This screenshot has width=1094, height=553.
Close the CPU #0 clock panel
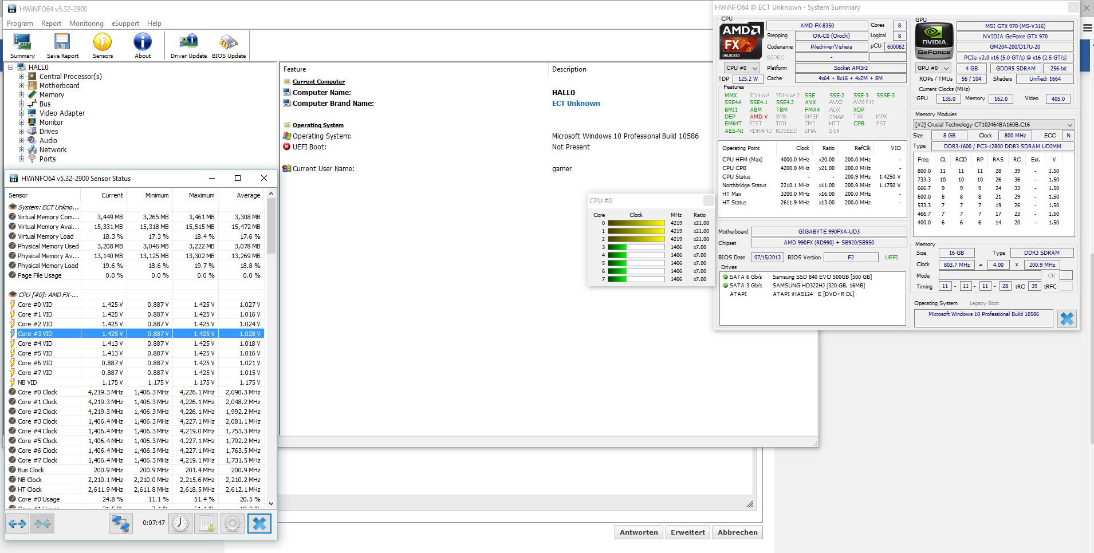(709, 200)
